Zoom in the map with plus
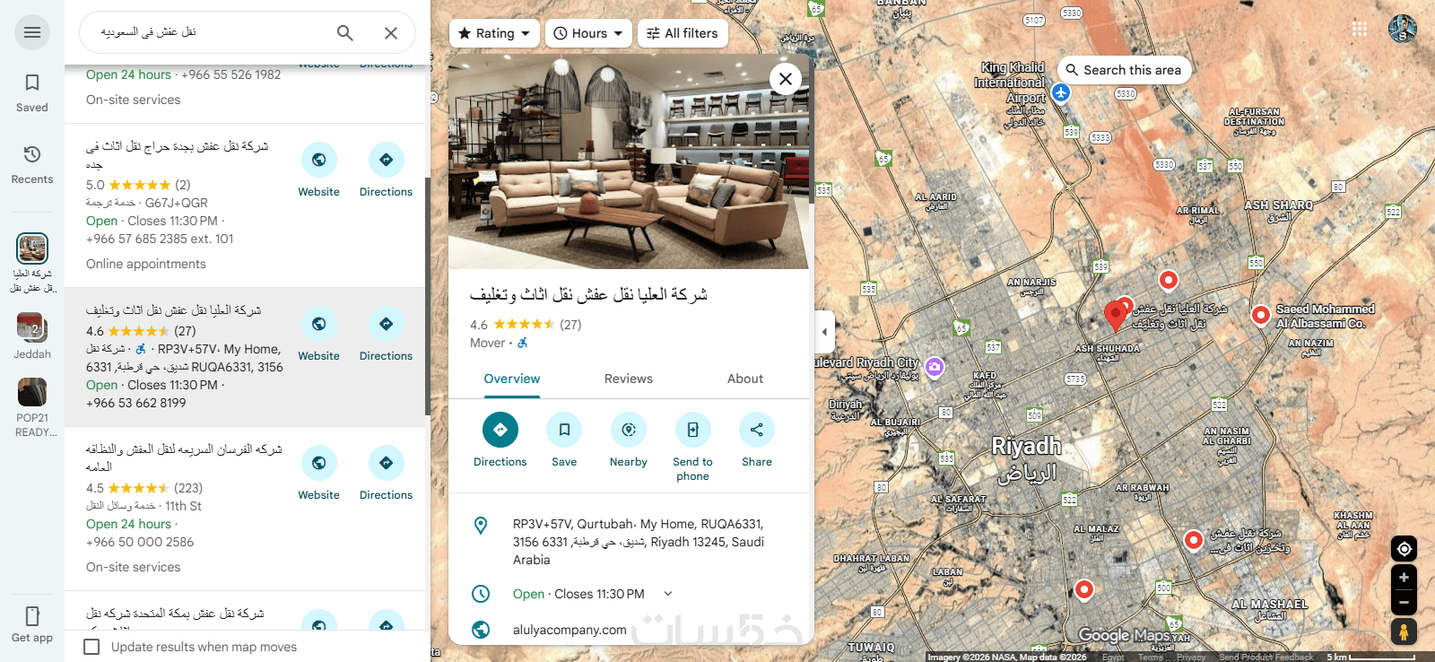This screenshot has width=1435, height=662. click(x=1404, y=577)
